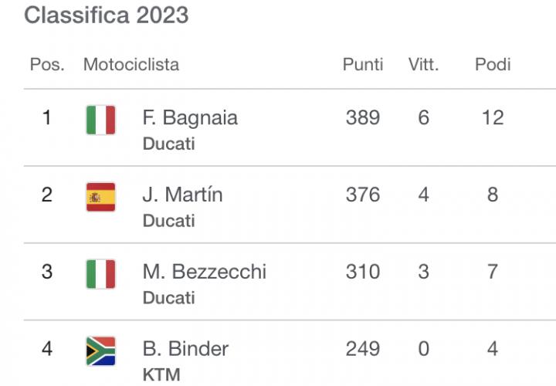Viewport: 556px width, 386px height.
Task: Click the Motociclista column header
Action: [x=131, y=64]
